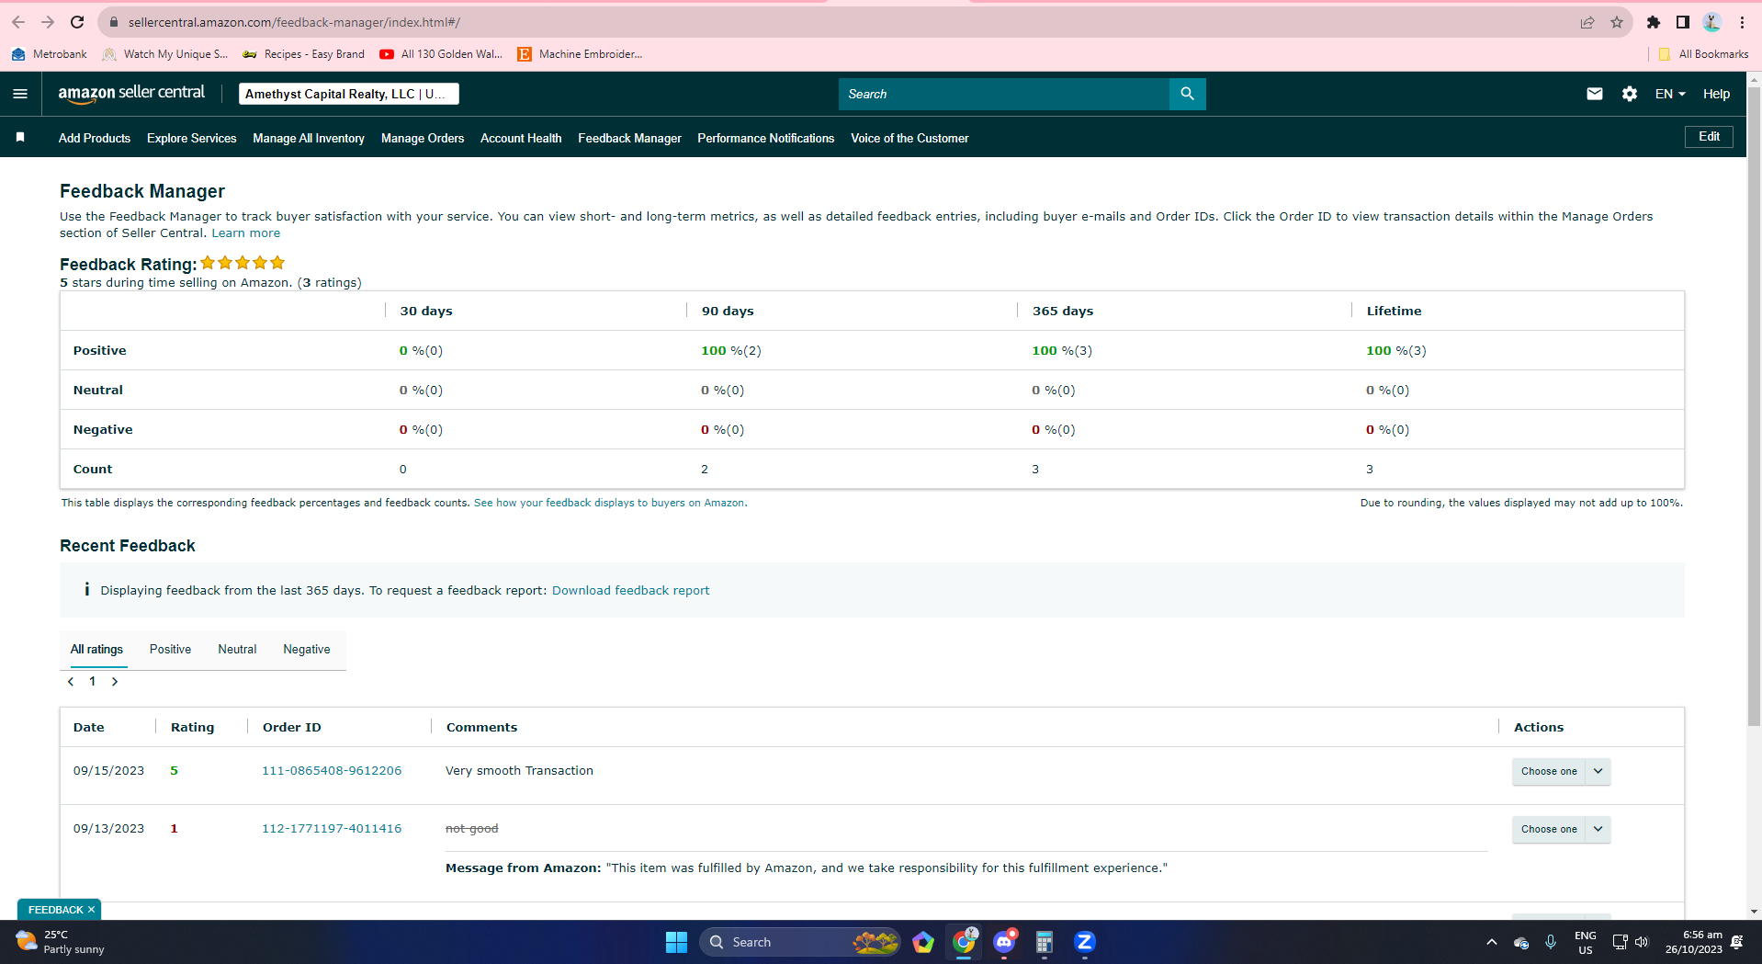
Task: Go forward with the browser forward arrow
Action: (48, 22)
